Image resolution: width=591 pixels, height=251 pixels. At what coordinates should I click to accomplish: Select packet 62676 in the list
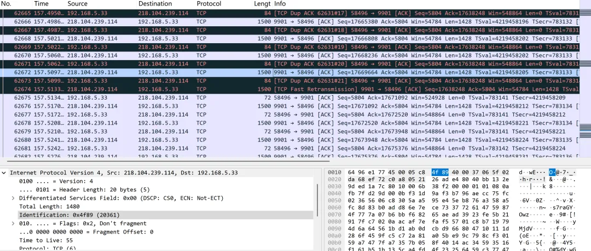[x=289, y=106]
